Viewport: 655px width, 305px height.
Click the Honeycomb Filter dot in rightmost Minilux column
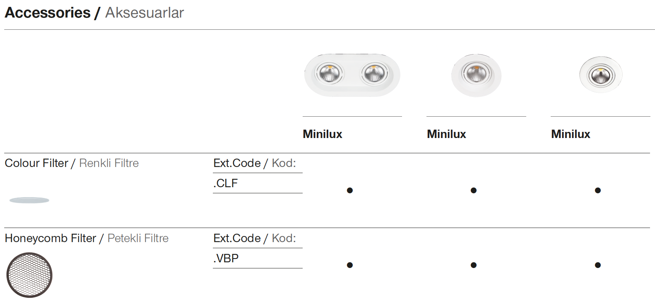(x=598, y=265)
